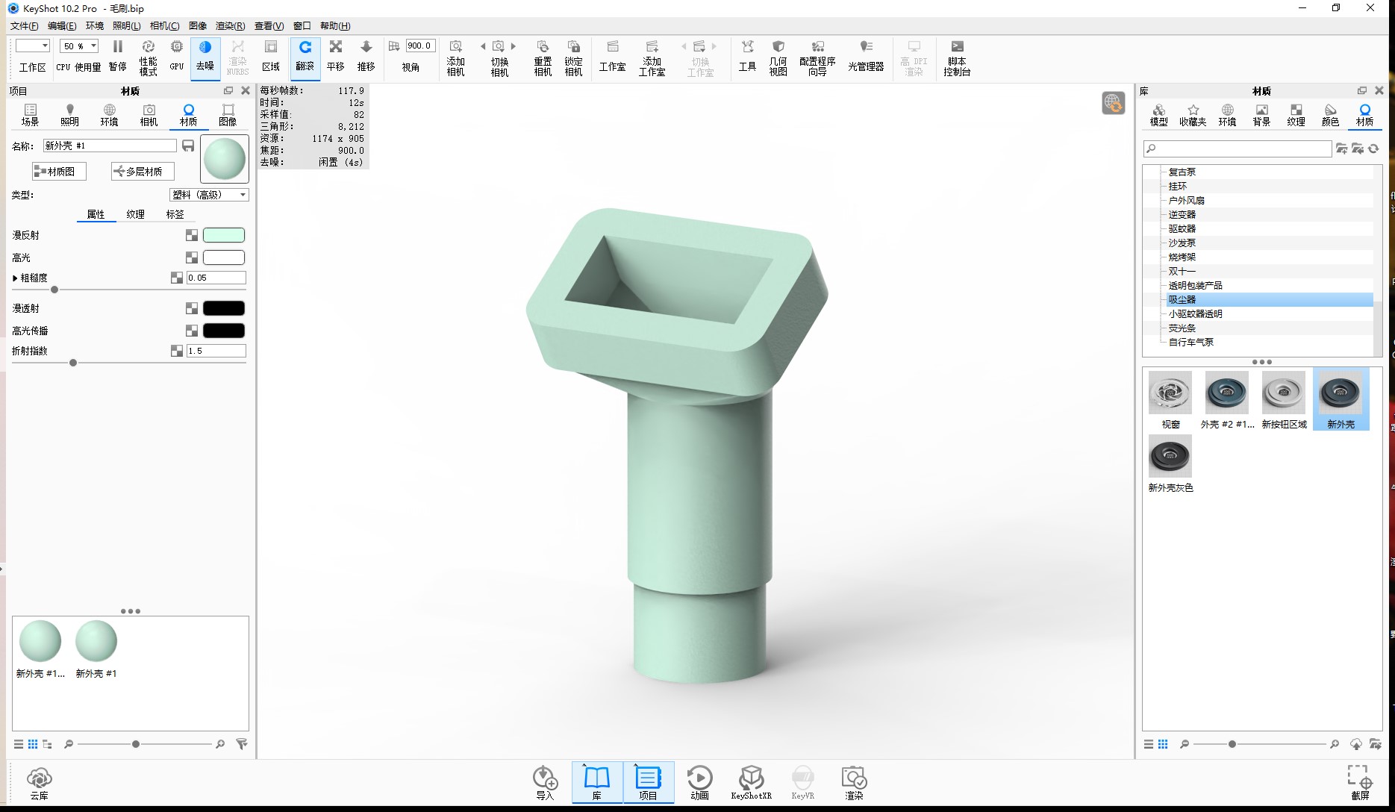
Task: Open the 类型 material type dropdown
Action: pyautogui.click(x=209, y=195)
